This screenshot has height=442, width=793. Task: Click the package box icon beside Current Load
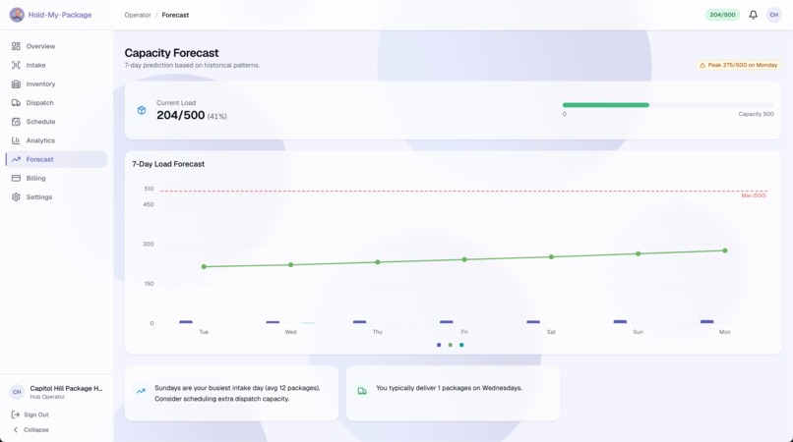142,110
